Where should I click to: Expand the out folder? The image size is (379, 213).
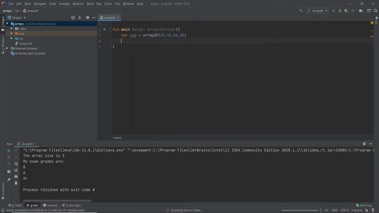click(x=11, y=34)
